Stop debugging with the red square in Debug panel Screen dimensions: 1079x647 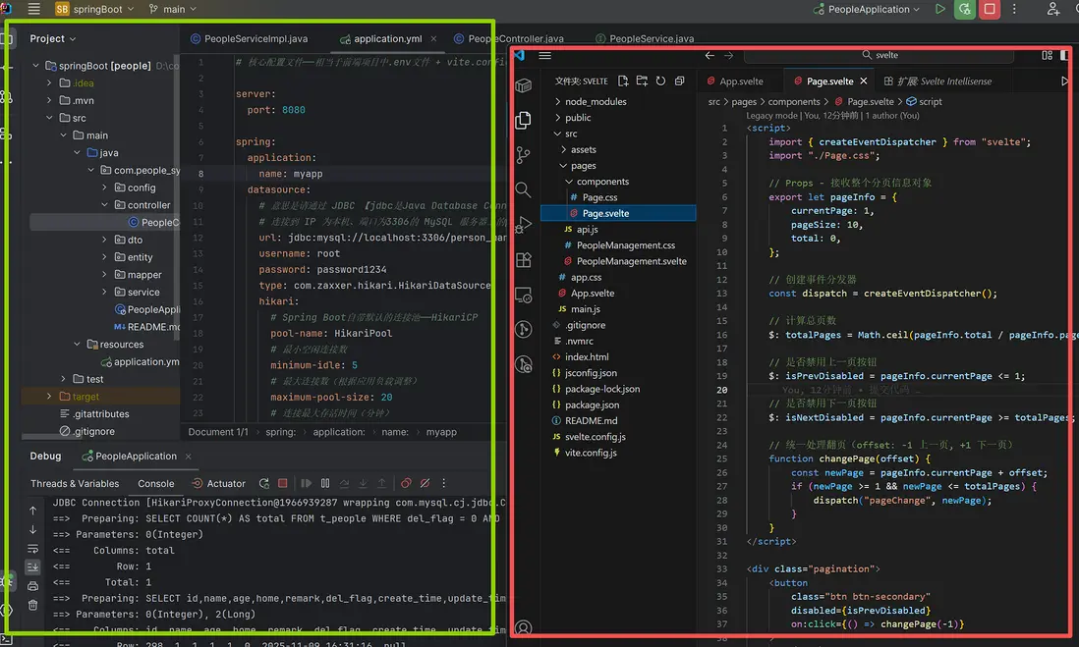tap(283, 483)
